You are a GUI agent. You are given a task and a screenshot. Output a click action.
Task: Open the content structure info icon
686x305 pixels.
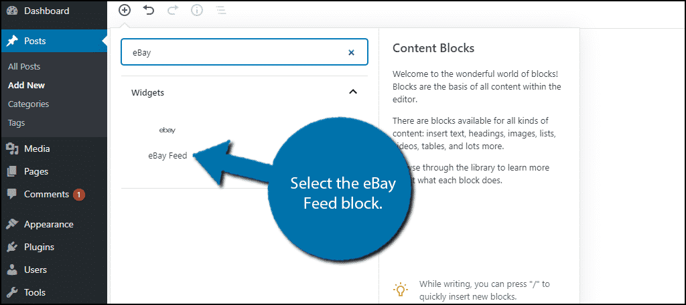pyautogui.click(x=197, y=10)
